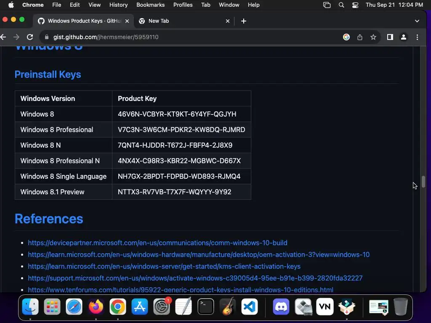Screen dimensions: 431x323
Task: Open the support.microsoft.com activate-windows link
Action: pyautogui.click(x=195, y=278)
